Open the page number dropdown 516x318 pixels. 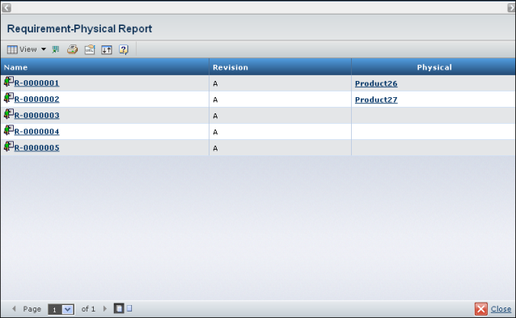[61, 309]
